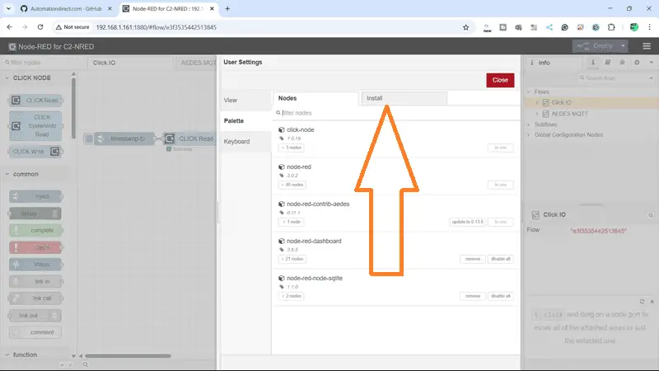This screenshot has height=371, width=659.
Task: Open a new browser tab
Action: click(x=227, y=8)
